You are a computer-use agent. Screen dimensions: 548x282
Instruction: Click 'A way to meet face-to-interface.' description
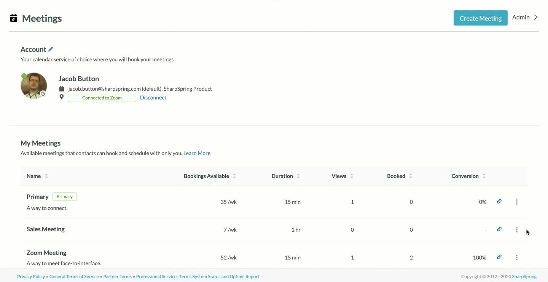coord(64,263)
